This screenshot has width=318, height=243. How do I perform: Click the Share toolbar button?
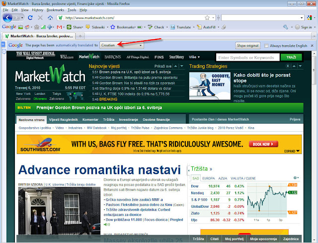point(75,27)
